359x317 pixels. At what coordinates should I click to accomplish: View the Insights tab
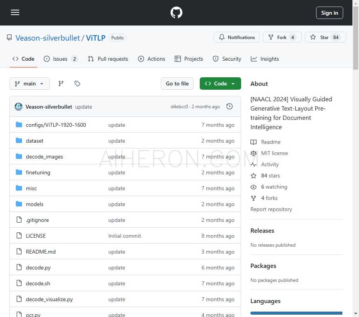265,59
